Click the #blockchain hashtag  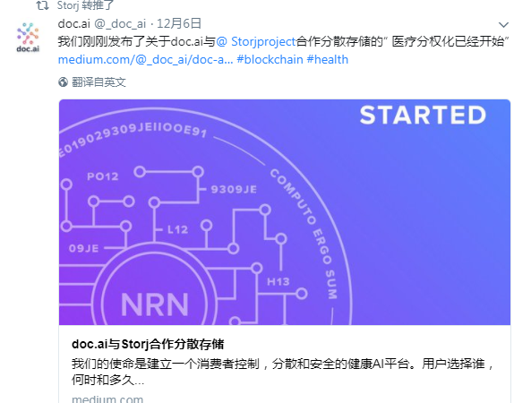point(270,60)
